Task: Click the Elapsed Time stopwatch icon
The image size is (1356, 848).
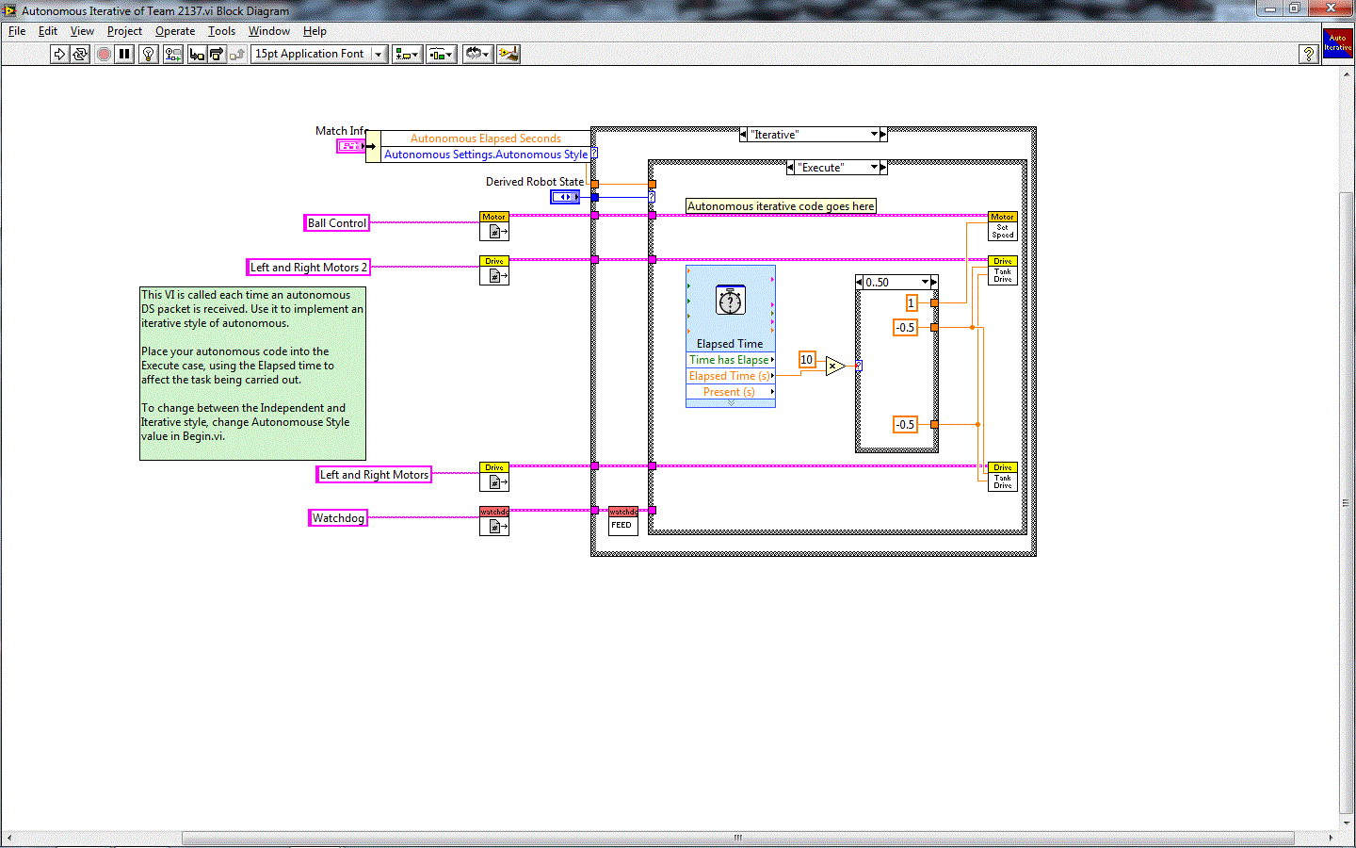Action: [x=731, y=301]
